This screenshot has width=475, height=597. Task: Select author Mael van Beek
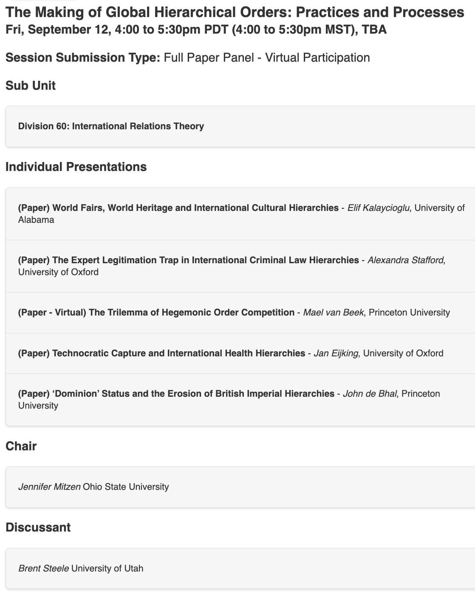pos(333,313)
